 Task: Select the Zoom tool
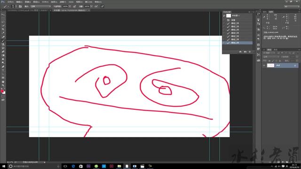point(3,85)
